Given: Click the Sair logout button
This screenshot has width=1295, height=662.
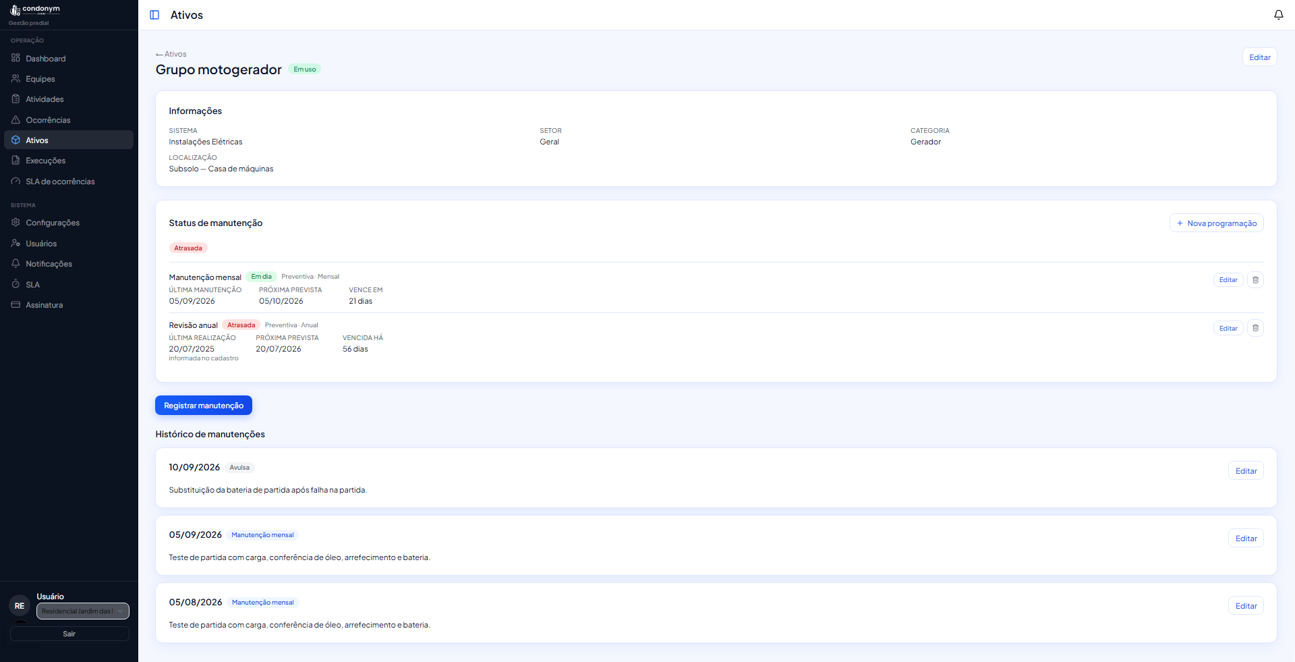Looking at the screenshot, I should coord(69,634).
